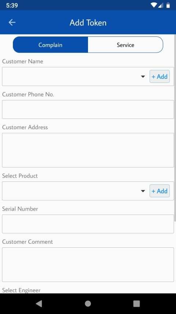Tap Android recent apps square
This screenshot has height=314, width=176.
point(136,304)
